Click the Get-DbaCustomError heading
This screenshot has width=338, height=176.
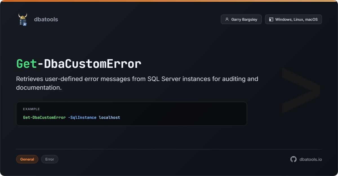[x=79, y=64]
